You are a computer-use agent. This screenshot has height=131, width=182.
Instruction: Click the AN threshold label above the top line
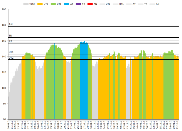(x=11, y=25)
